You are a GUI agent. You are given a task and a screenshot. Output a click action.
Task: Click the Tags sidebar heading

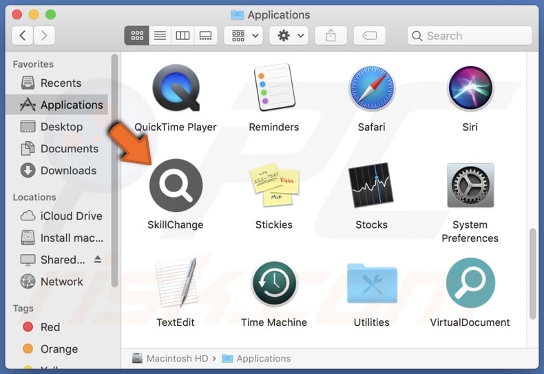[23, 309]
